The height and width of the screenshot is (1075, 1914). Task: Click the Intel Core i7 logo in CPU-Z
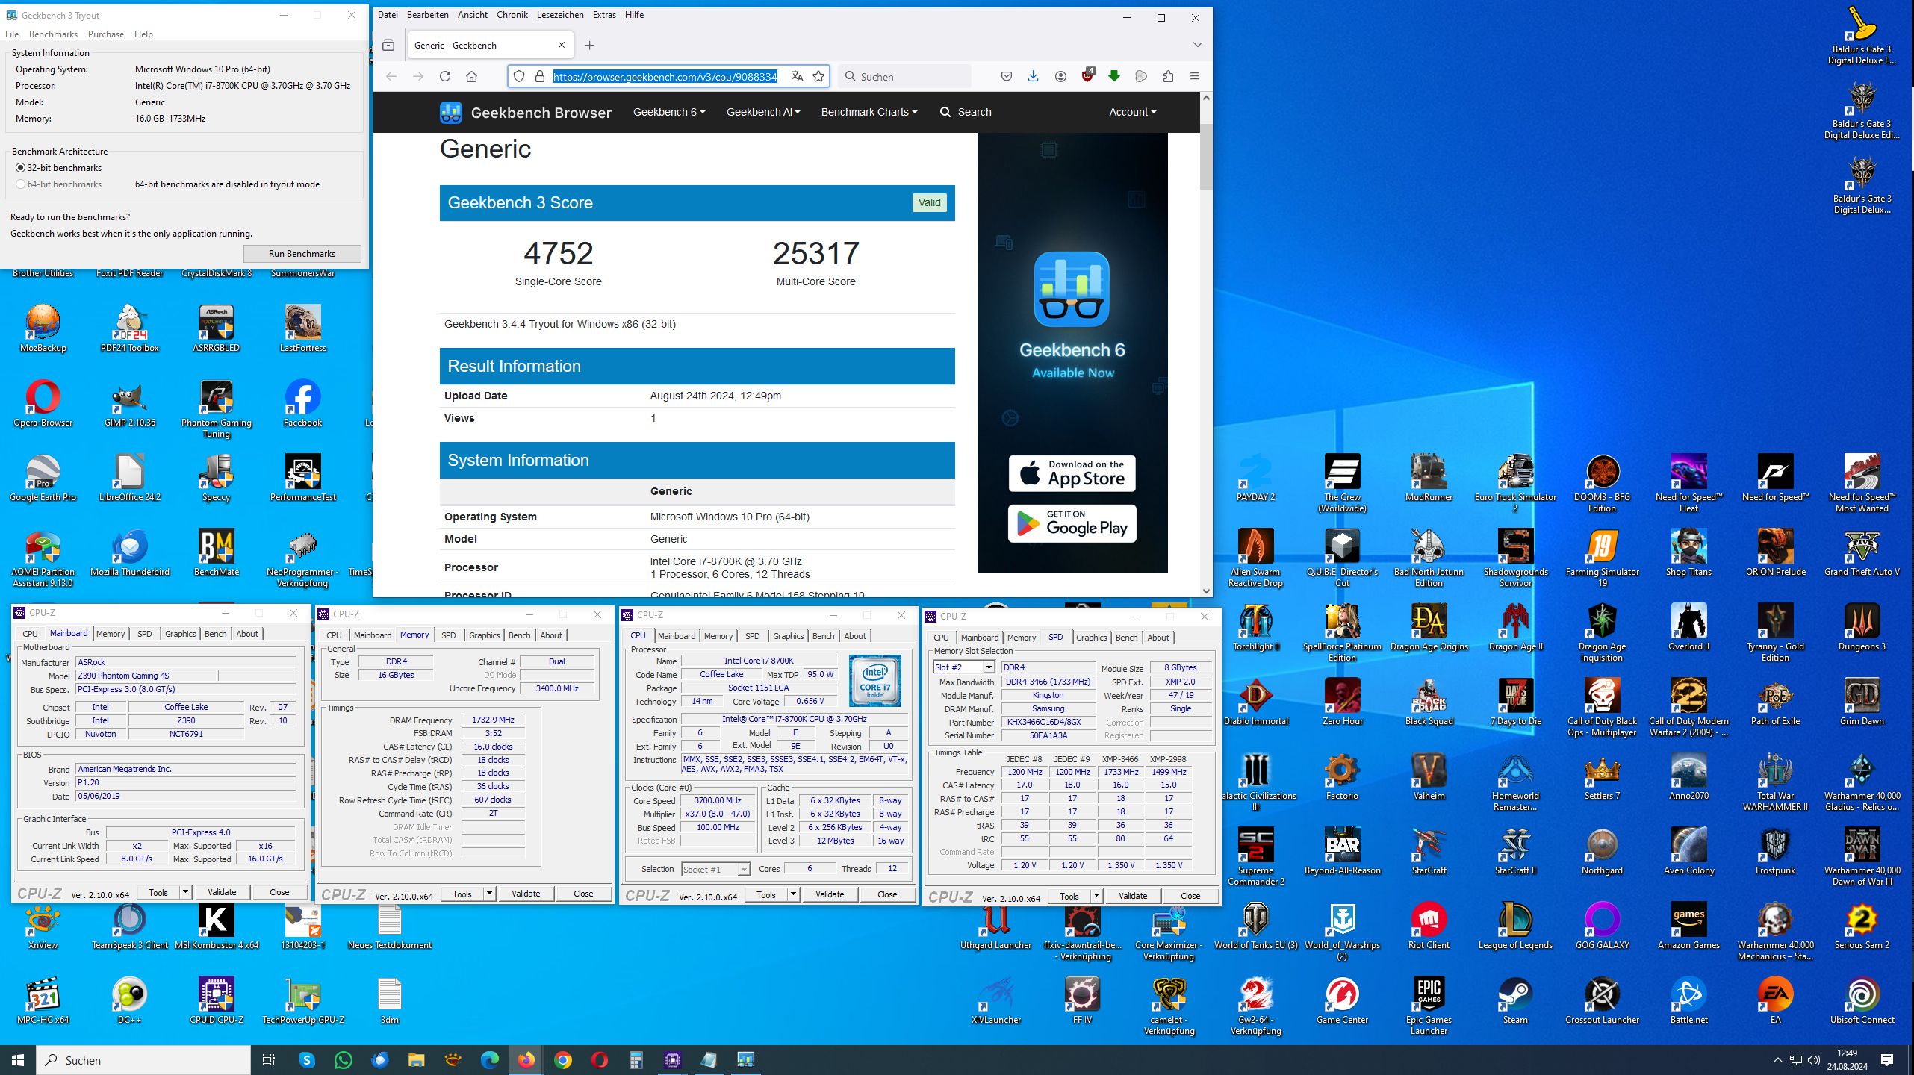tap(874, 680)
